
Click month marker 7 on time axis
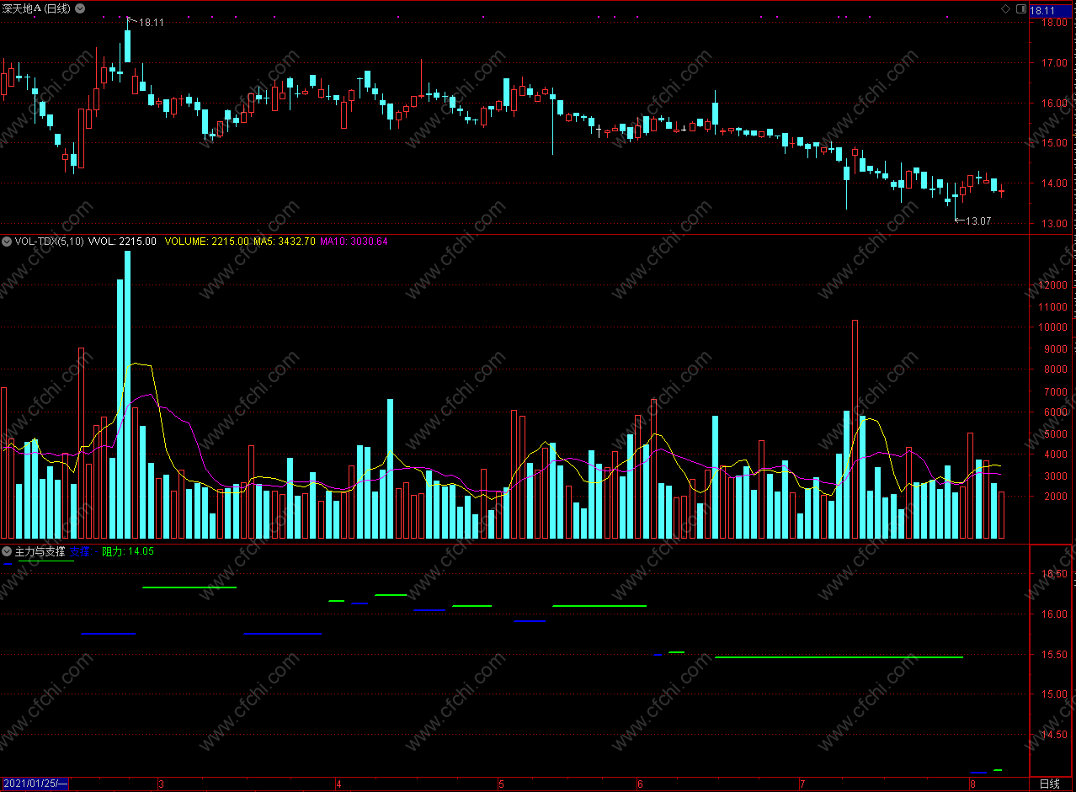[803, 784]
